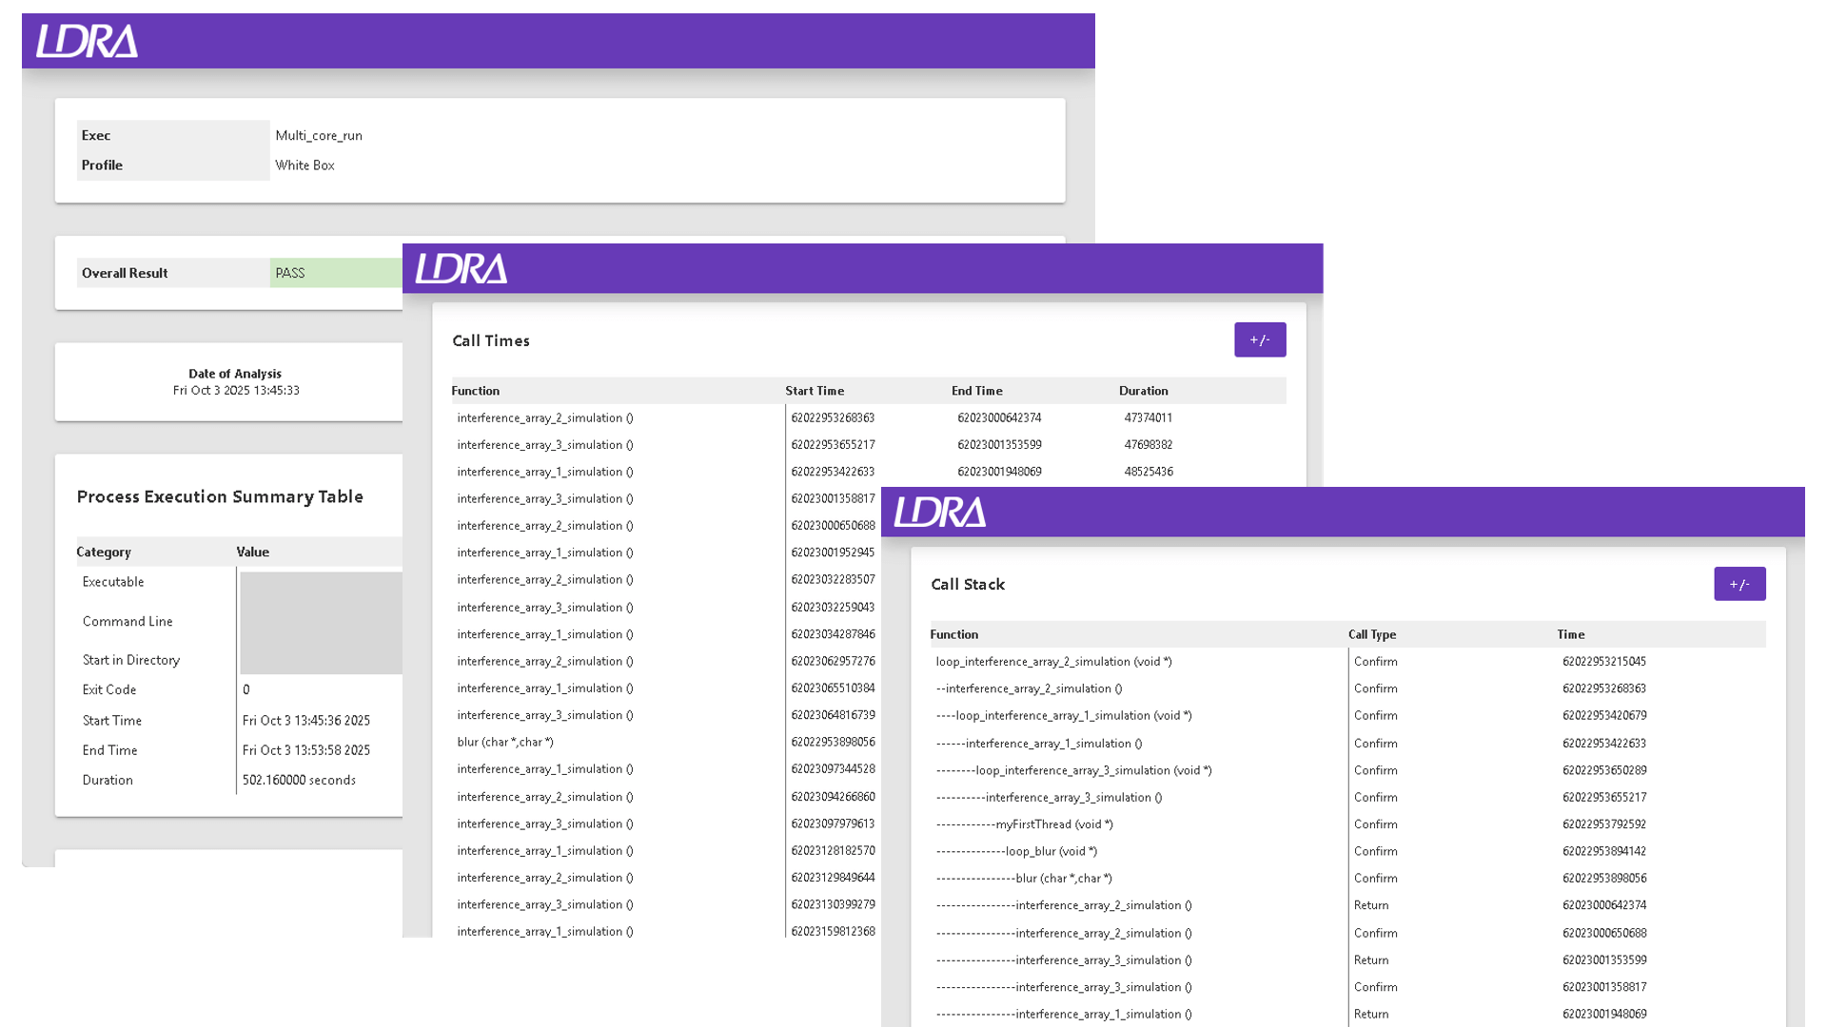Click Call Stack time 62023000650688
1827x1027 pixels.
1604,933
